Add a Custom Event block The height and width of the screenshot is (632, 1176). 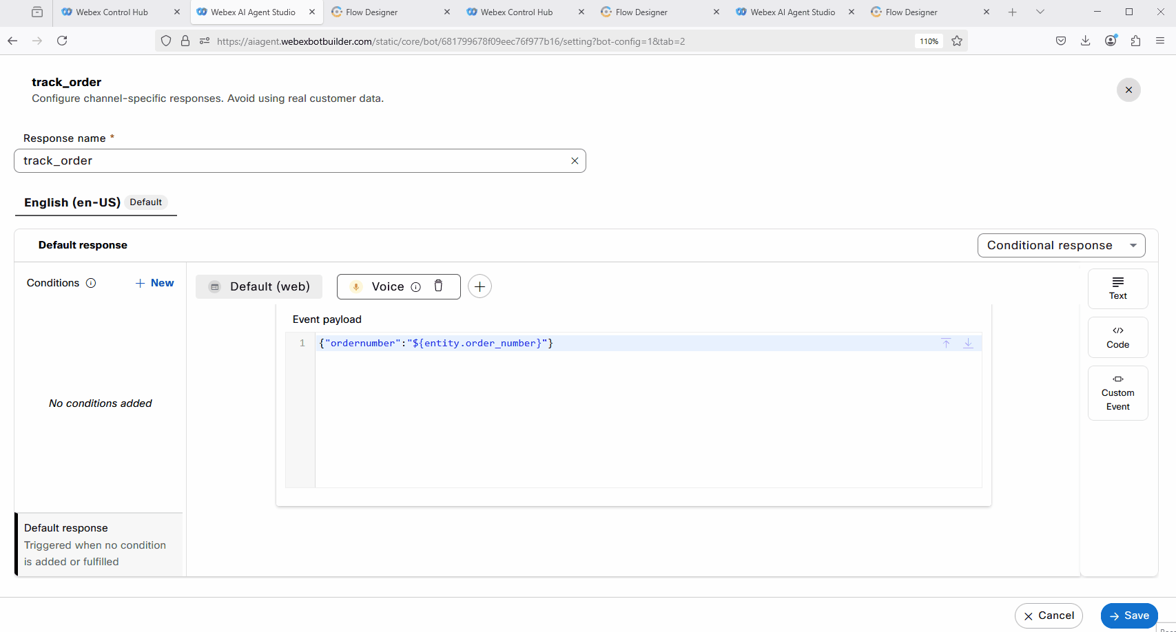click(1117, 392)
